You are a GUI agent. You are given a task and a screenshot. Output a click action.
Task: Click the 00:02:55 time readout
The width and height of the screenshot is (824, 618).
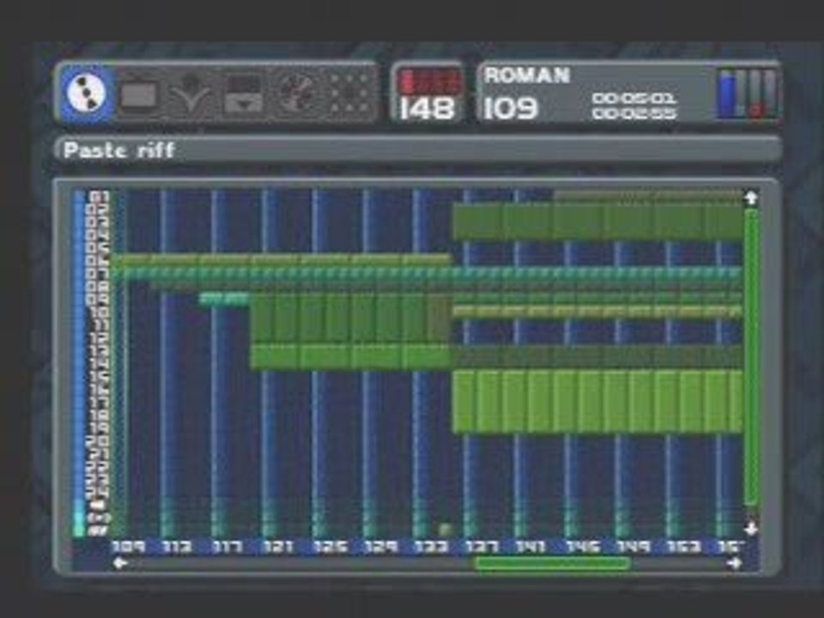click(634, 113)
